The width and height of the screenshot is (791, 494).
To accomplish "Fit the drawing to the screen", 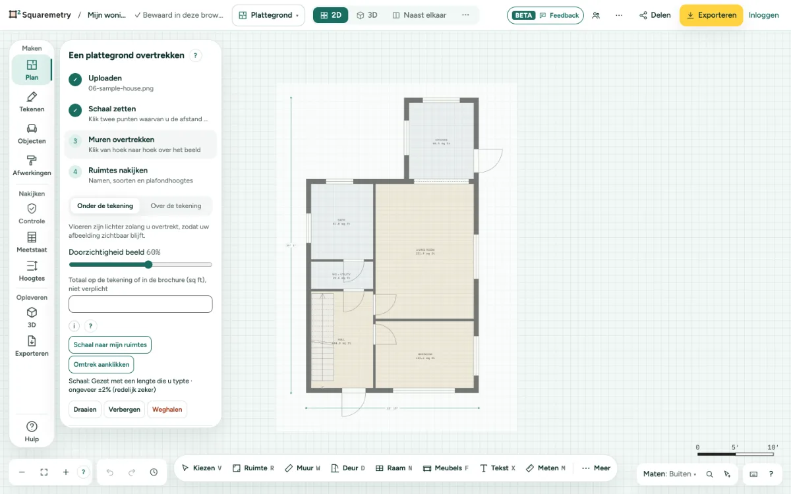I will tap(44, 472).
